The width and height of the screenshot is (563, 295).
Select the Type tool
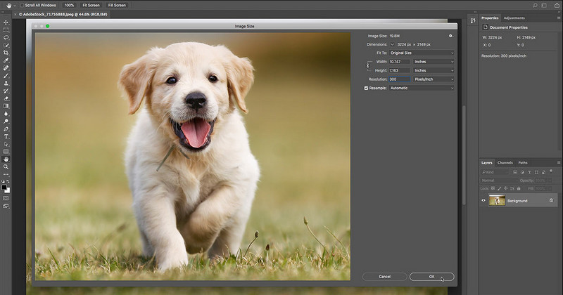6,136
